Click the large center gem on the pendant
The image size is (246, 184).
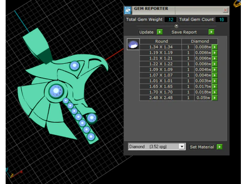pyautogui.click(x=56, y=91)
